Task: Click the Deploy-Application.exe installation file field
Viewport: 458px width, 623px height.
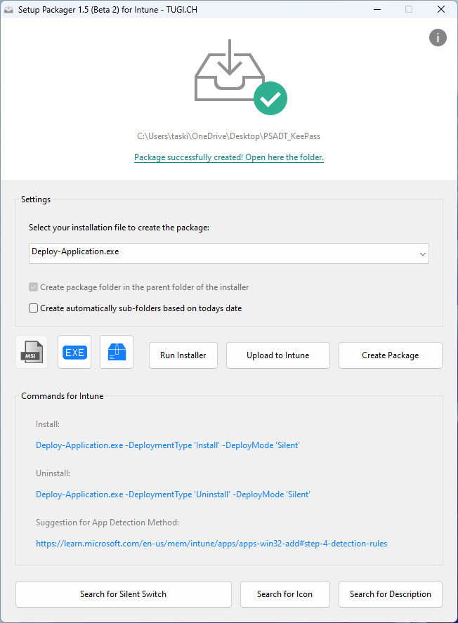Action: point(218,253)
